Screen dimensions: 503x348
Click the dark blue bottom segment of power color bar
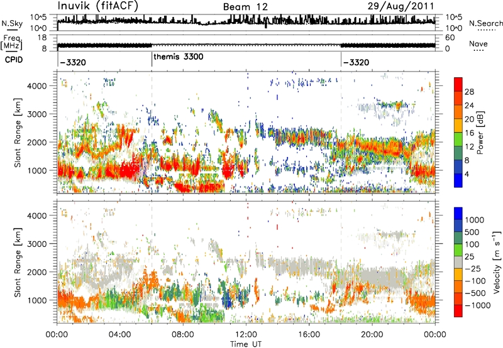click(458, 181)
